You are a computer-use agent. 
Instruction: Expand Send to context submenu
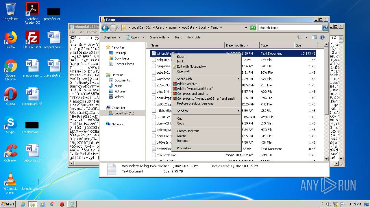(x=206, y=111)
